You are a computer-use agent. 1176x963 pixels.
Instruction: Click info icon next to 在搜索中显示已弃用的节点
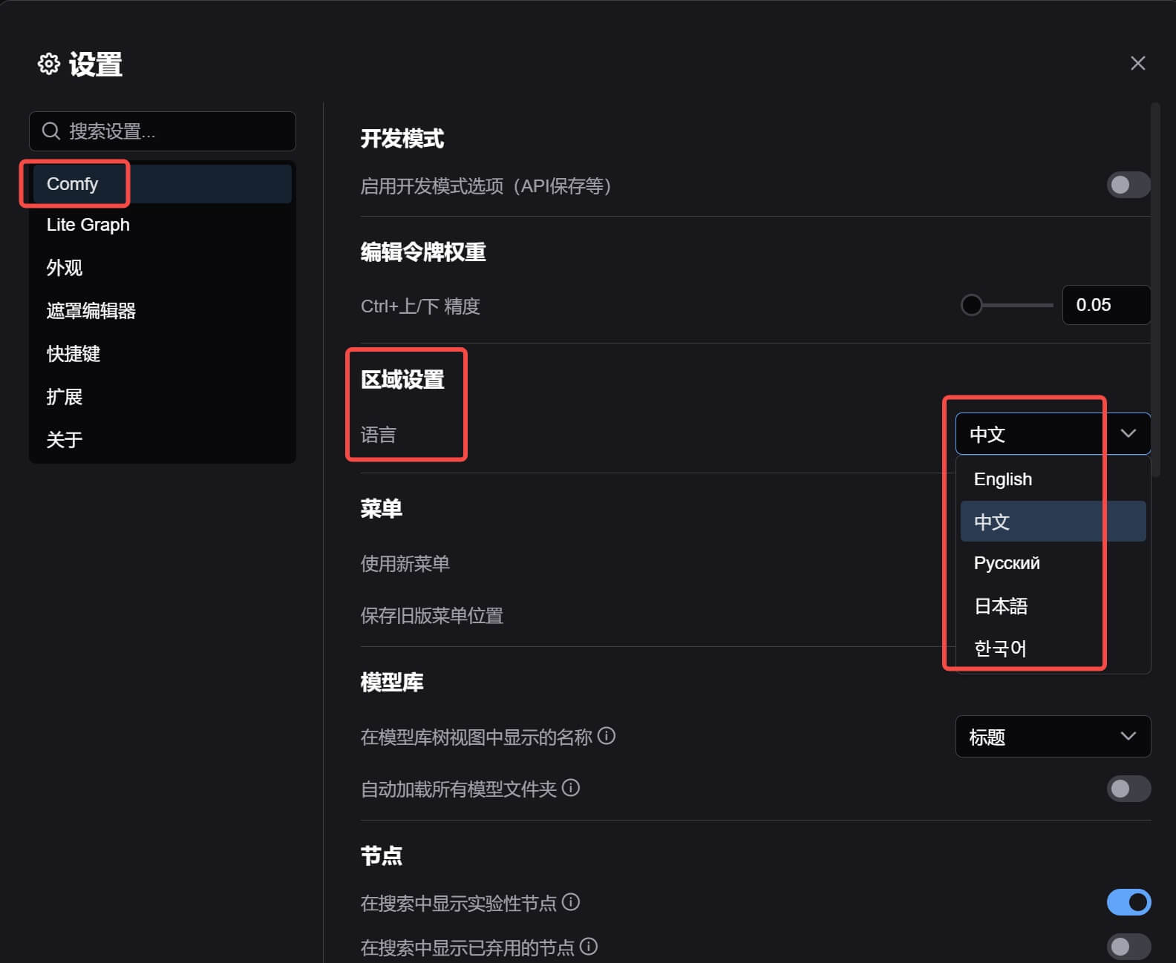589,947
